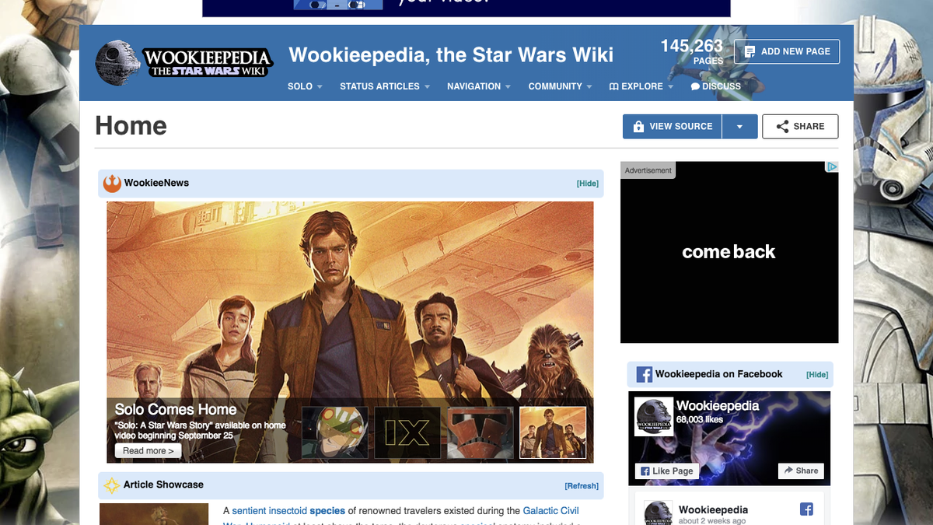This screenshot has height=525, width=933.
Task: Click the Facebook logo on the Wookieepedia post
Action: point(806,510)
